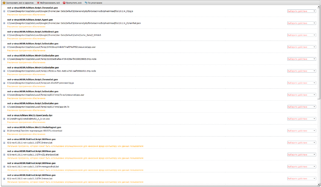Viewport: 321px width, 187px height.
Task: Open action dropdown for app-64.7z row
Action: [301, 107]
